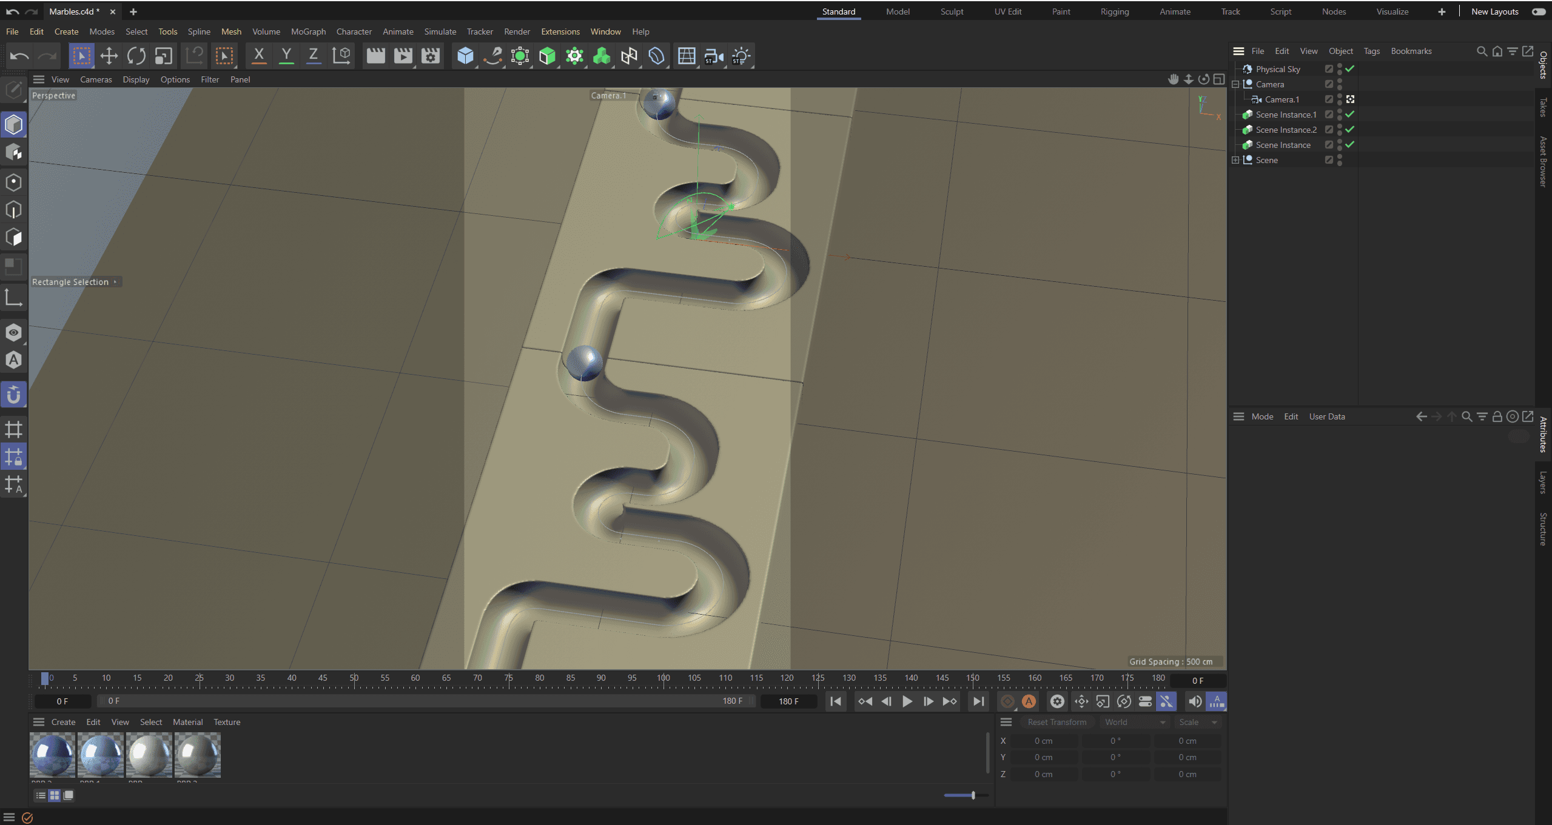Click Render to Picture Viewer icon
This screenshot has height=825, width=1552.
coord(403,56)
